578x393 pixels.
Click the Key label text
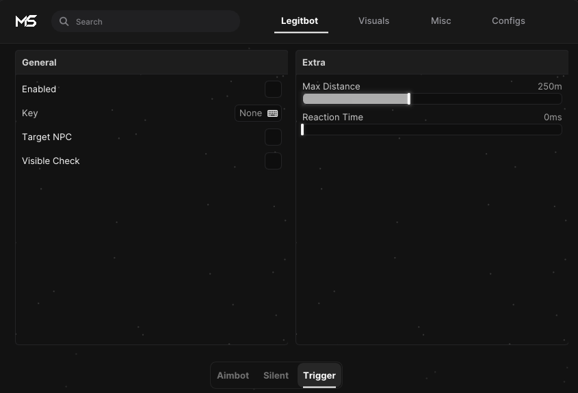(30, 113)
